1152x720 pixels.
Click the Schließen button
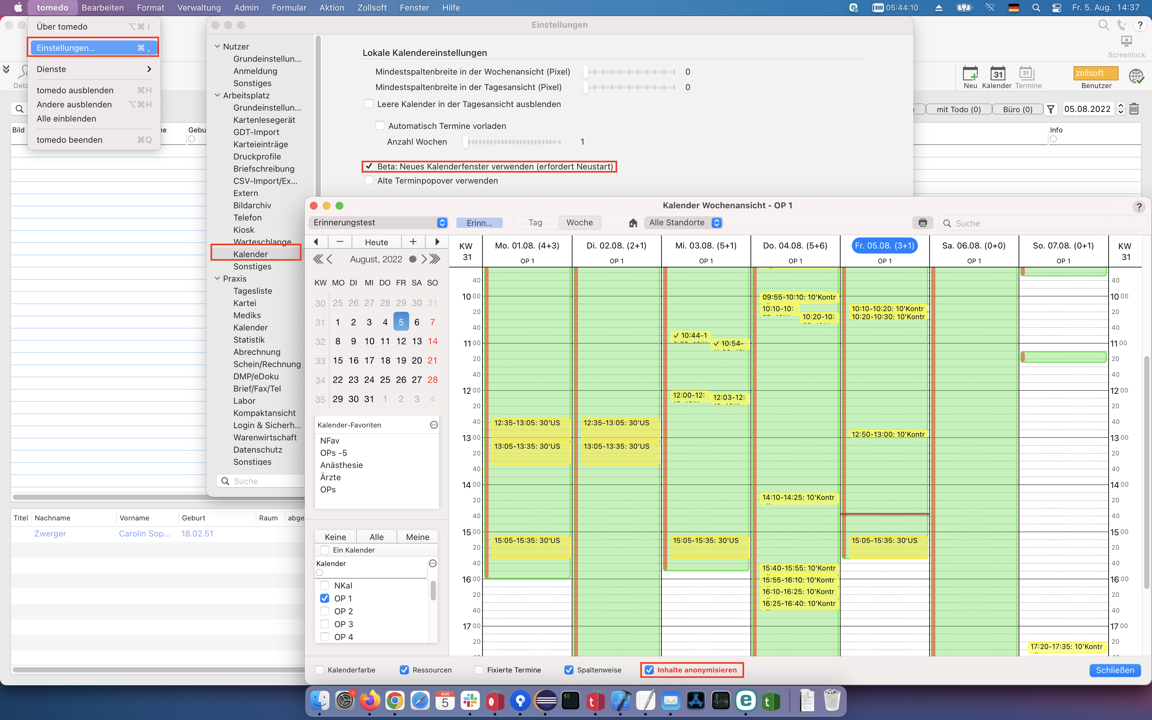click(x=1115, y=670)
